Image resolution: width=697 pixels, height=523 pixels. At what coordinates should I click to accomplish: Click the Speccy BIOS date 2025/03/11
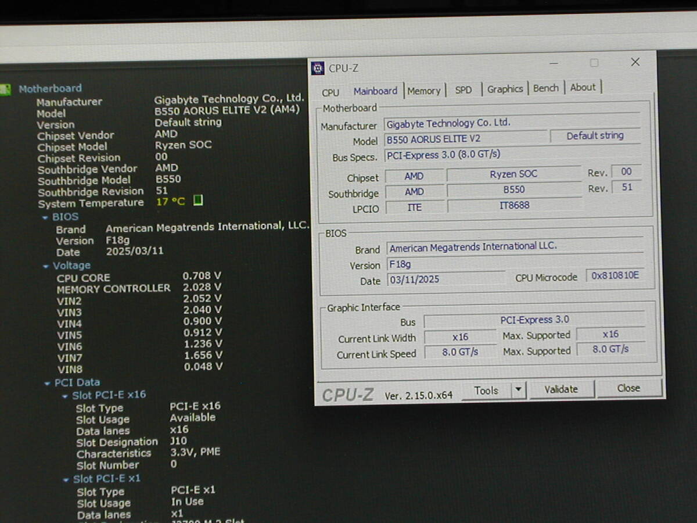(x=135, y=252)
